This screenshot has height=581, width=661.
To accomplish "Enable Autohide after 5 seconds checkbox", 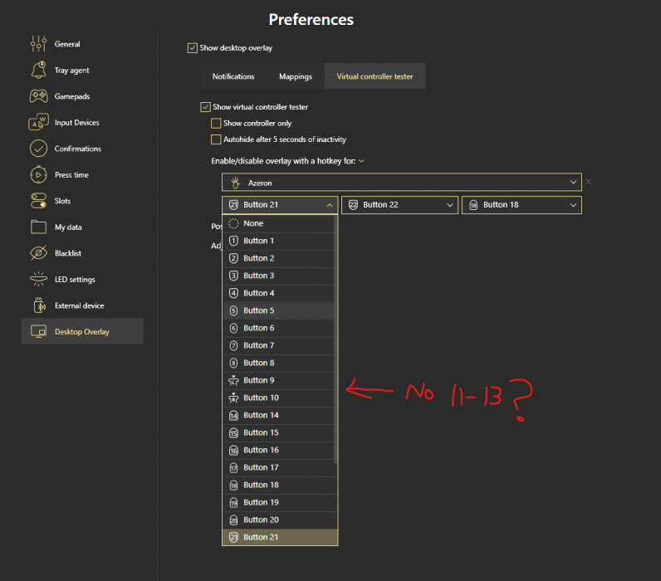I will (x=216, y=139).
